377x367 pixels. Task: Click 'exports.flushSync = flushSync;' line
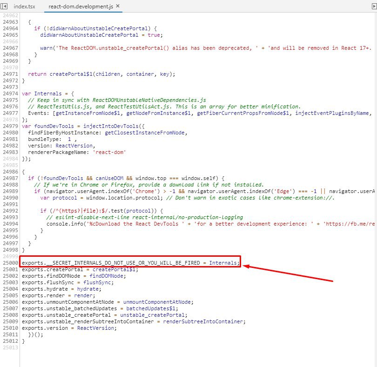(68, 282)
